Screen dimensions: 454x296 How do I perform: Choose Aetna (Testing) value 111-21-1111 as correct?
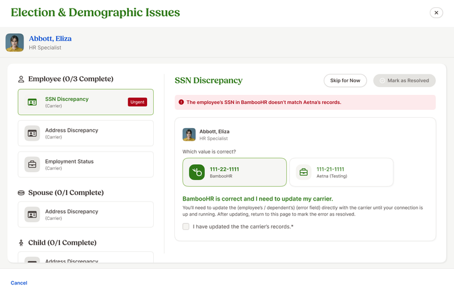coord(341,172)
